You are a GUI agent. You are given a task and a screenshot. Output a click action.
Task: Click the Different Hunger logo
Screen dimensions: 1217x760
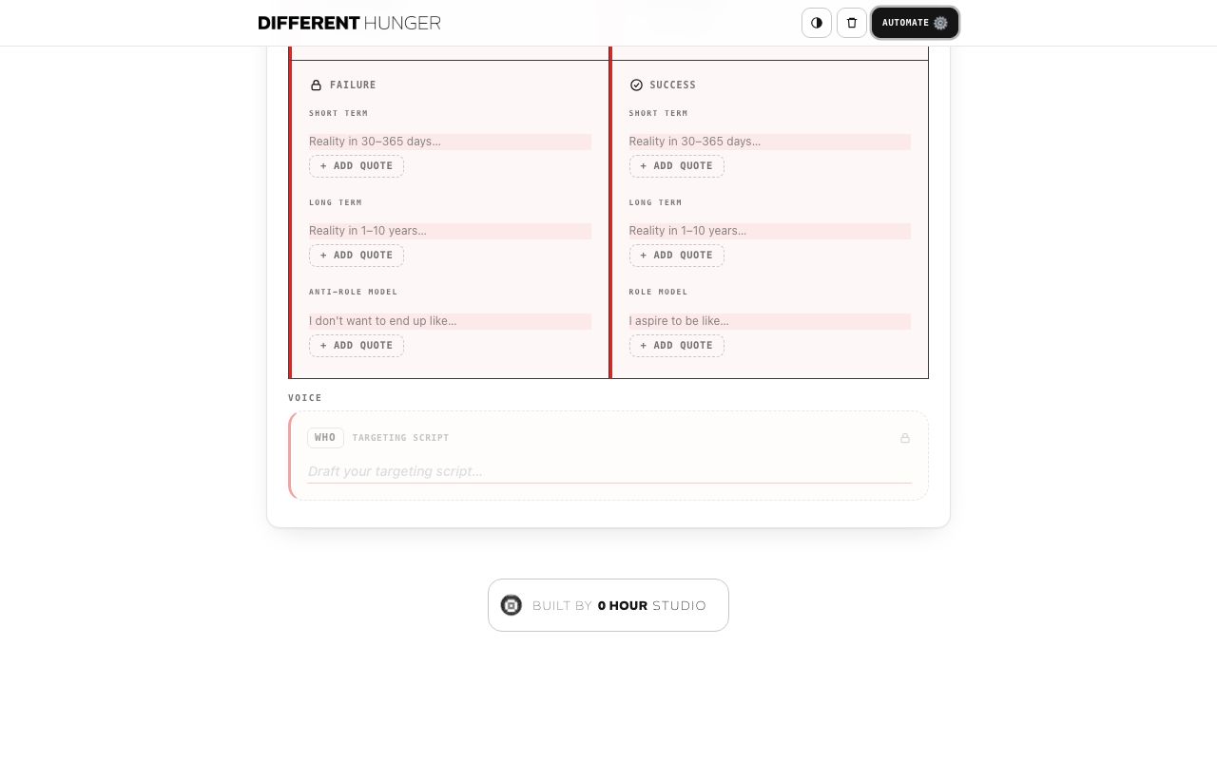click(x=350, y=23)
